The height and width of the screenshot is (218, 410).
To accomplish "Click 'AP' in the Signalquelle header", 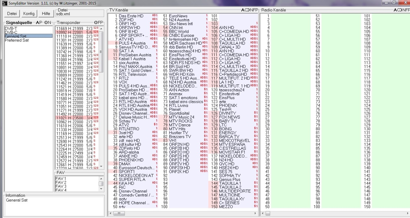I will click(39, 23).
